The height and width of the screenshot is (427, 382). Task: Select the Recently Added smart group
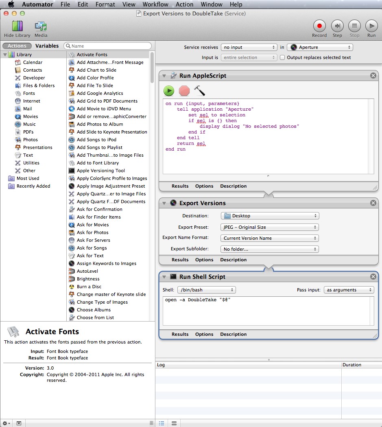click(33, 186)
